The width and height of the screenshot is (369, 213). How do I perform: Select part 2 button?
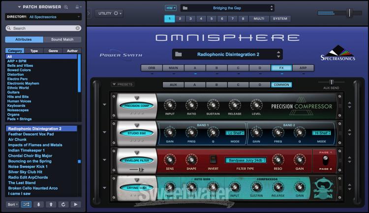point(180,18)
